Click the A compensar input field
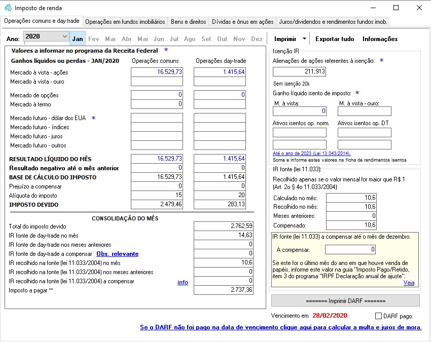431x342 pixels. [350, 249]
